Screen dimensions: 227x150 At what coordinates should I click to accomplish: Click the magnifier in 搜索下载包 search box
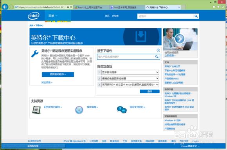click(157, 57)
